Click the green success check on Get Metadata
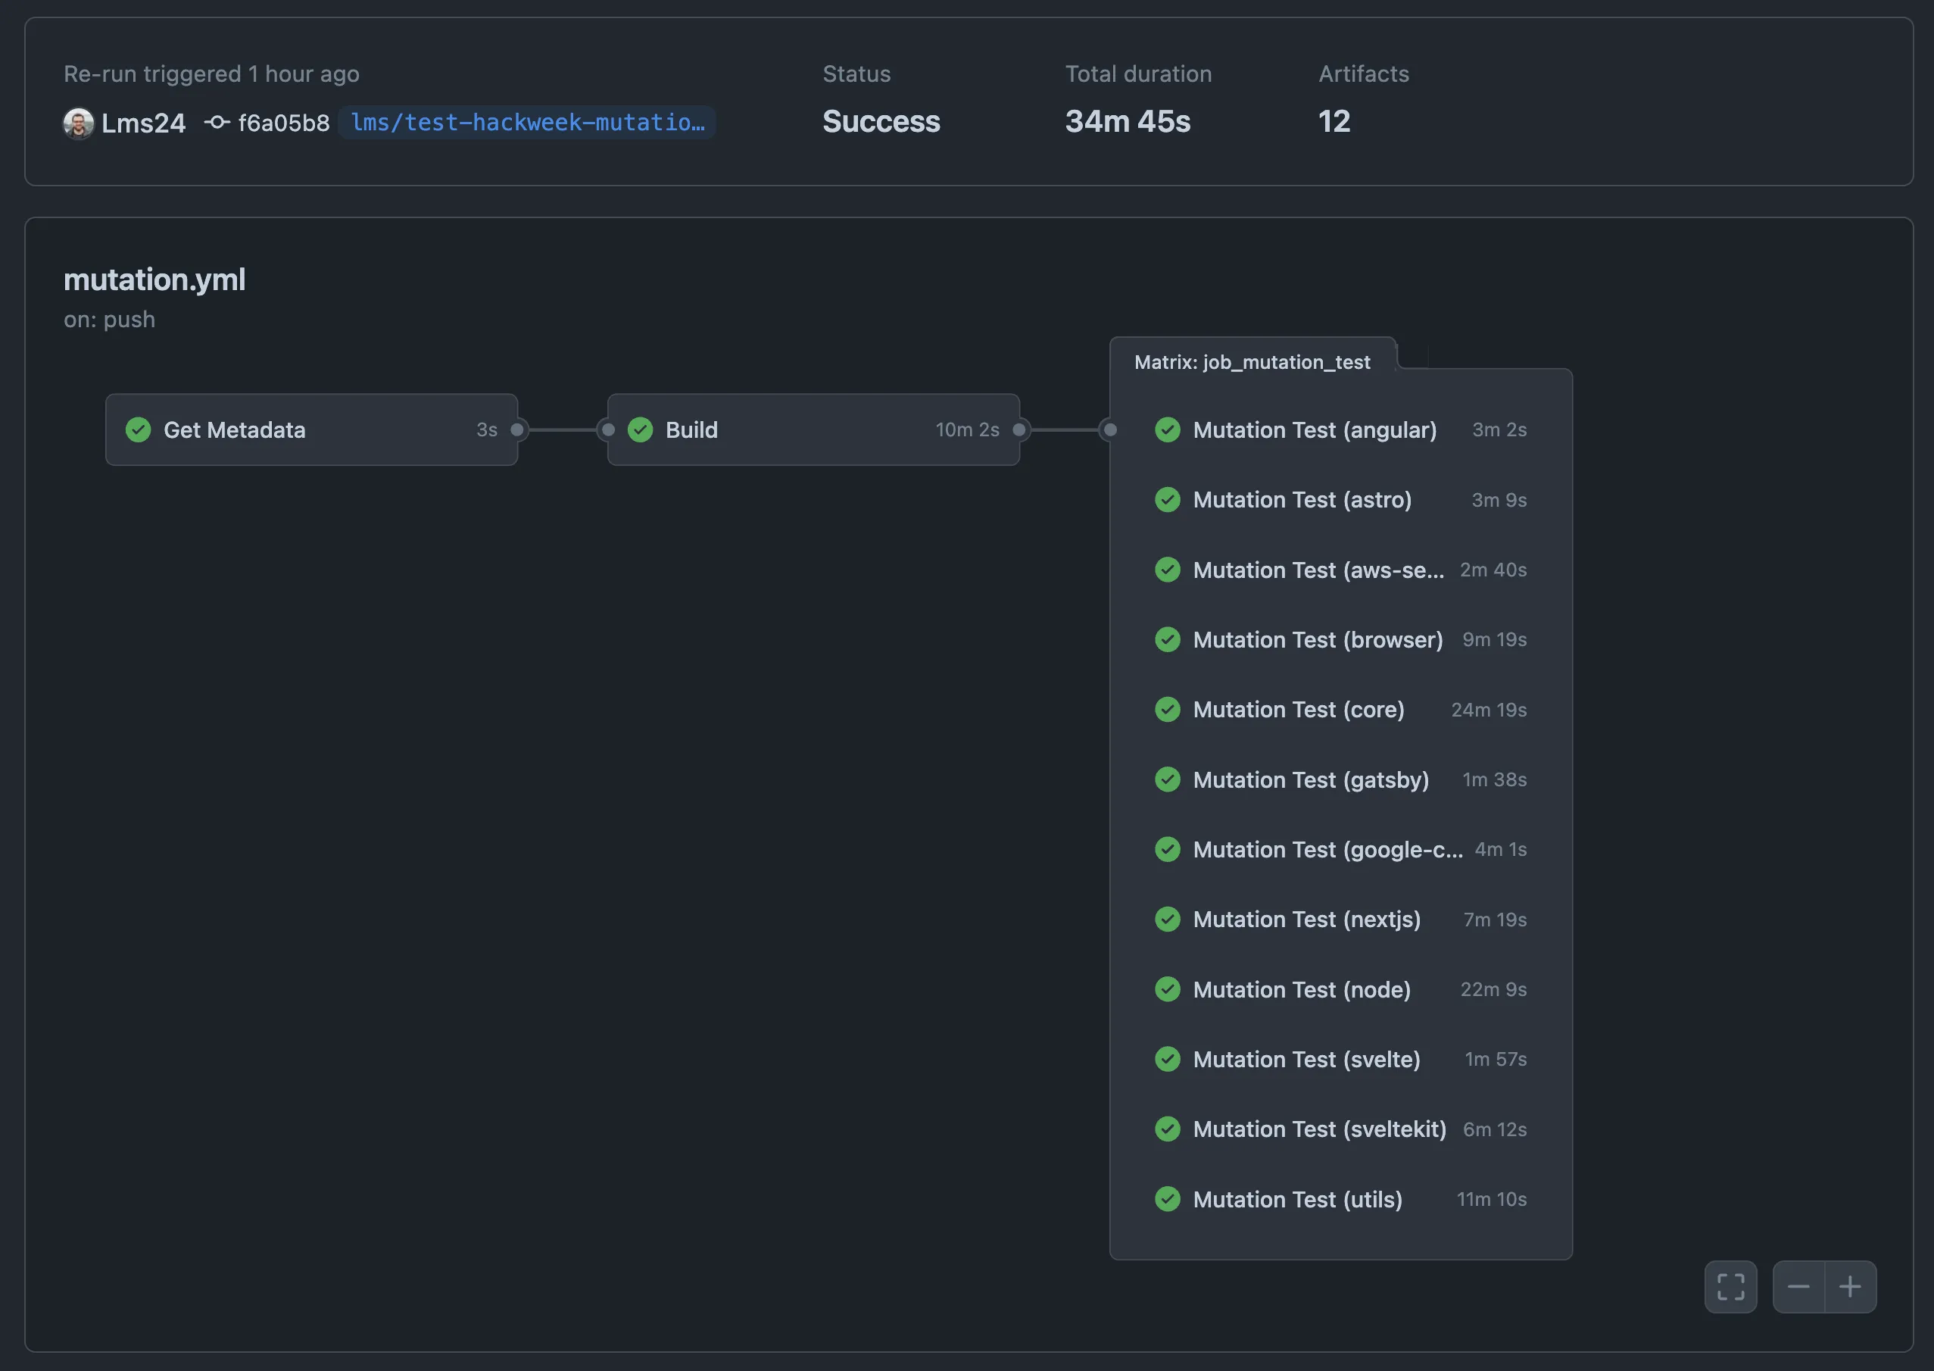The width and height of the screenshot is (1934, 1371). pos(138,429)
